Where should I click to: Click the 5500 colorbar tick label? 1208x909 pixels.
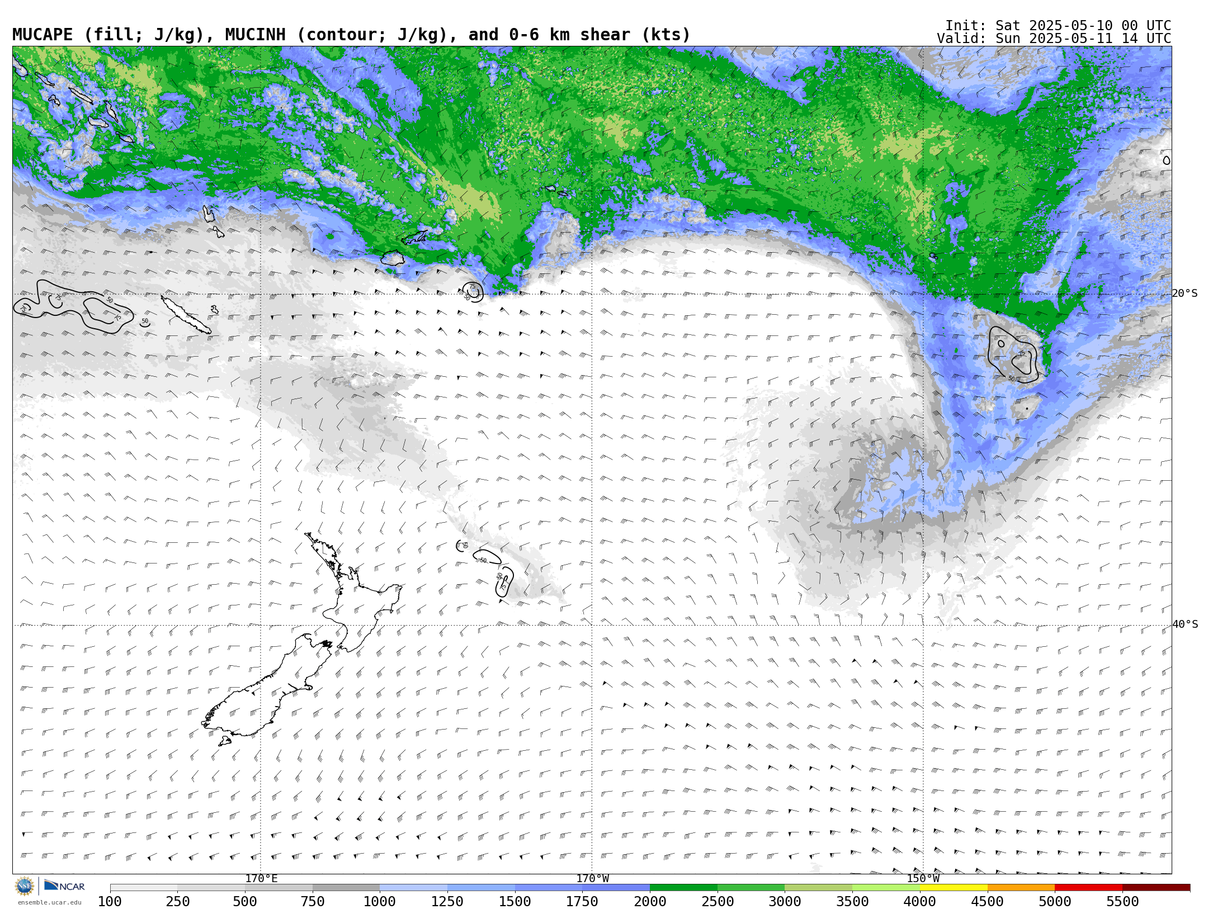pyautogui.click(x=1122, y=902)
